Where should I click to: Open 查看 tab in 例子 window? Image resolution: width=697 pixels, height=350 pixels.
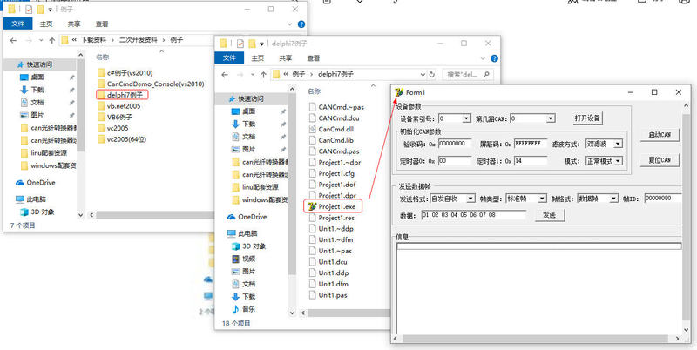click(102, 24)
